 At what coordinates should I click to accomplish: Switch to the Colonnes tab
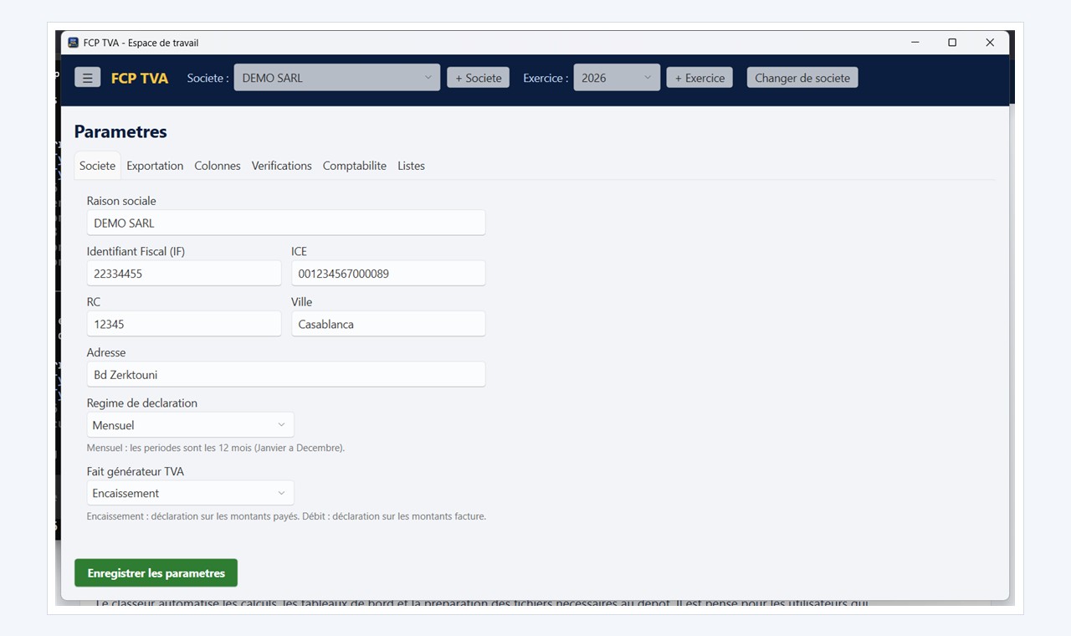[x=218, y=166]
